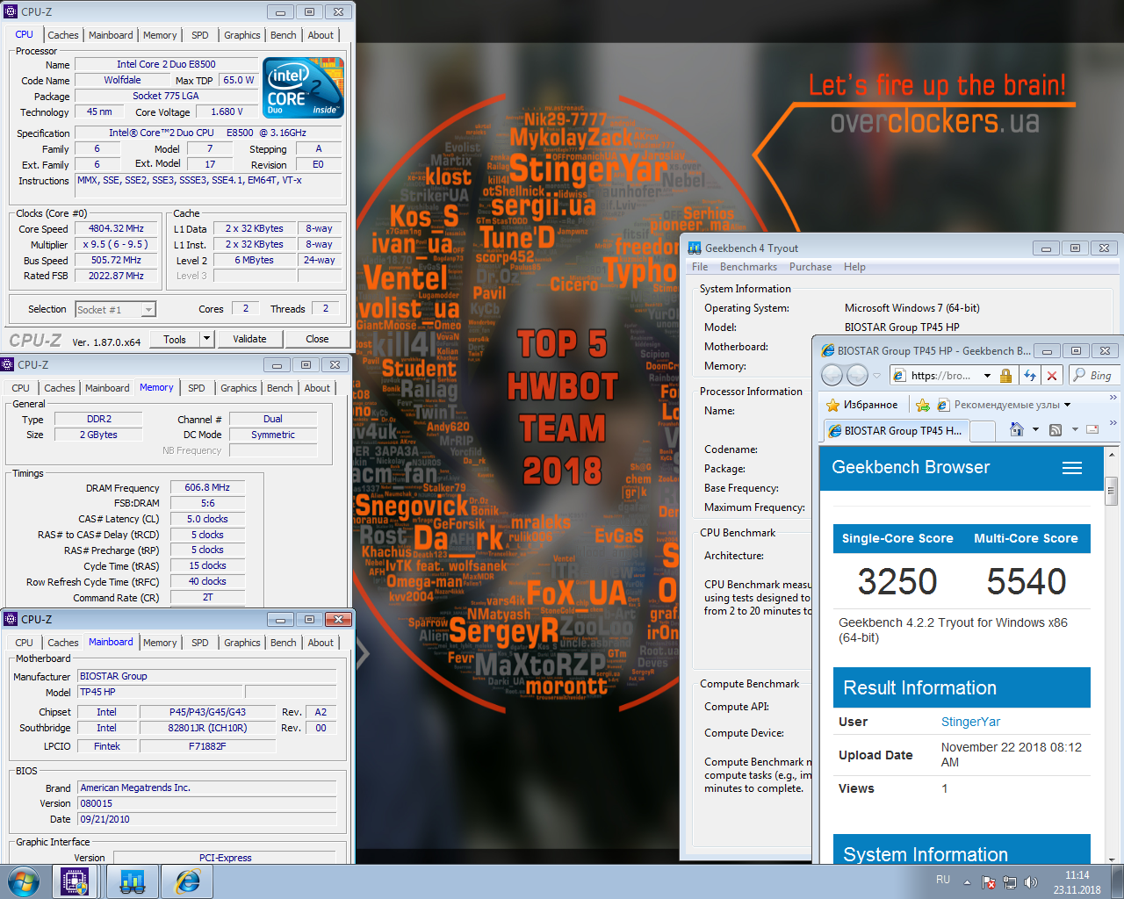Show hidden tray icons with the arrow

coord(967,882)
